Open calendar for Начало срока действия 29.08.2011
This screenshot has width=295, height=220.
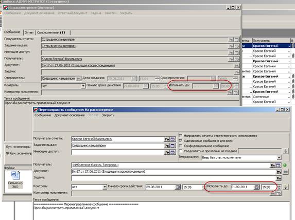coord(177,187)
